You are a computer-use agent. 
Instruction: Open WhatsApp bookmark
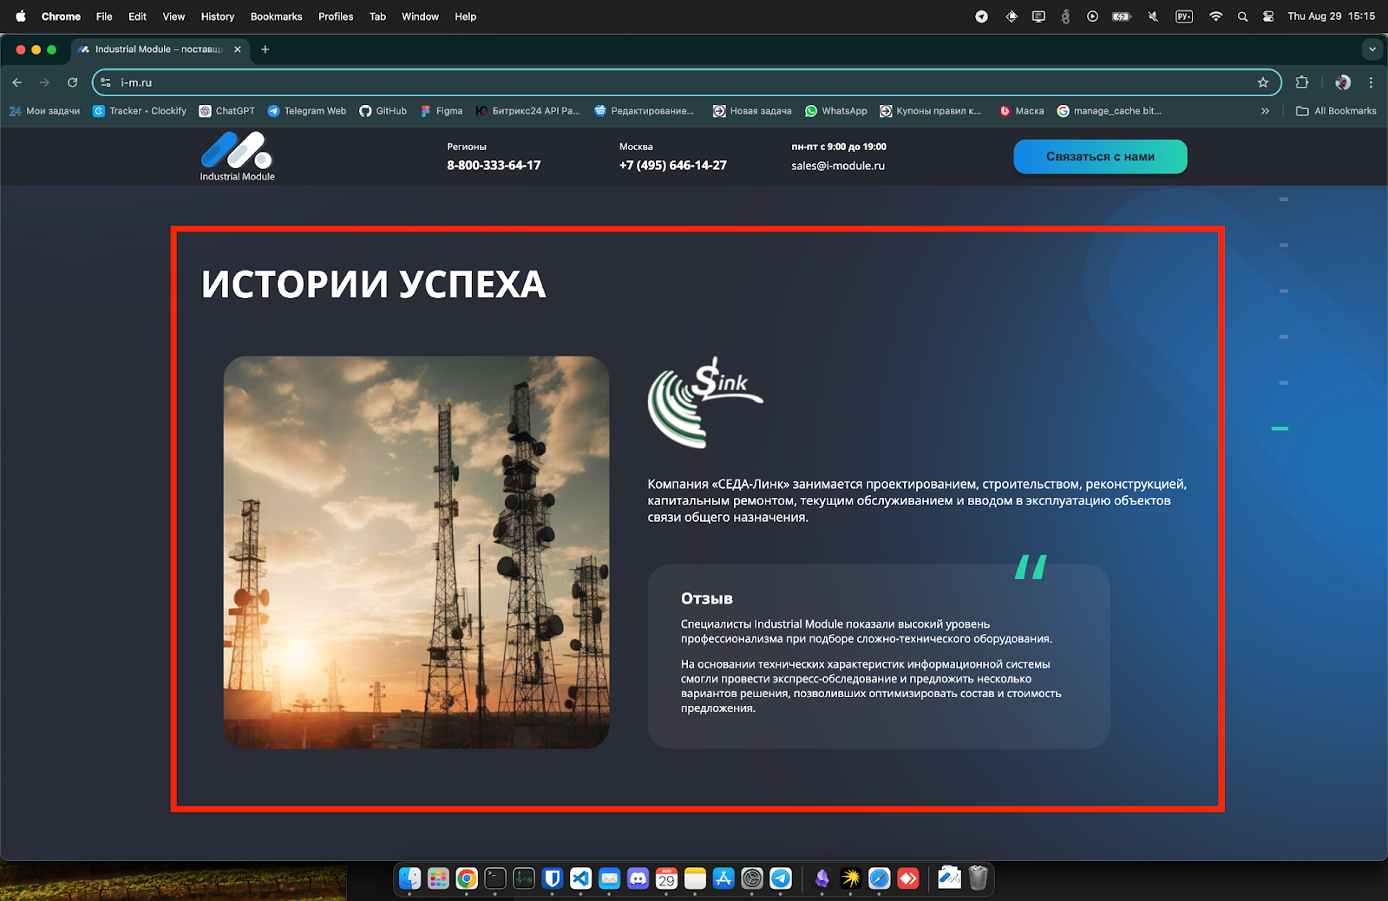(836, 111)
